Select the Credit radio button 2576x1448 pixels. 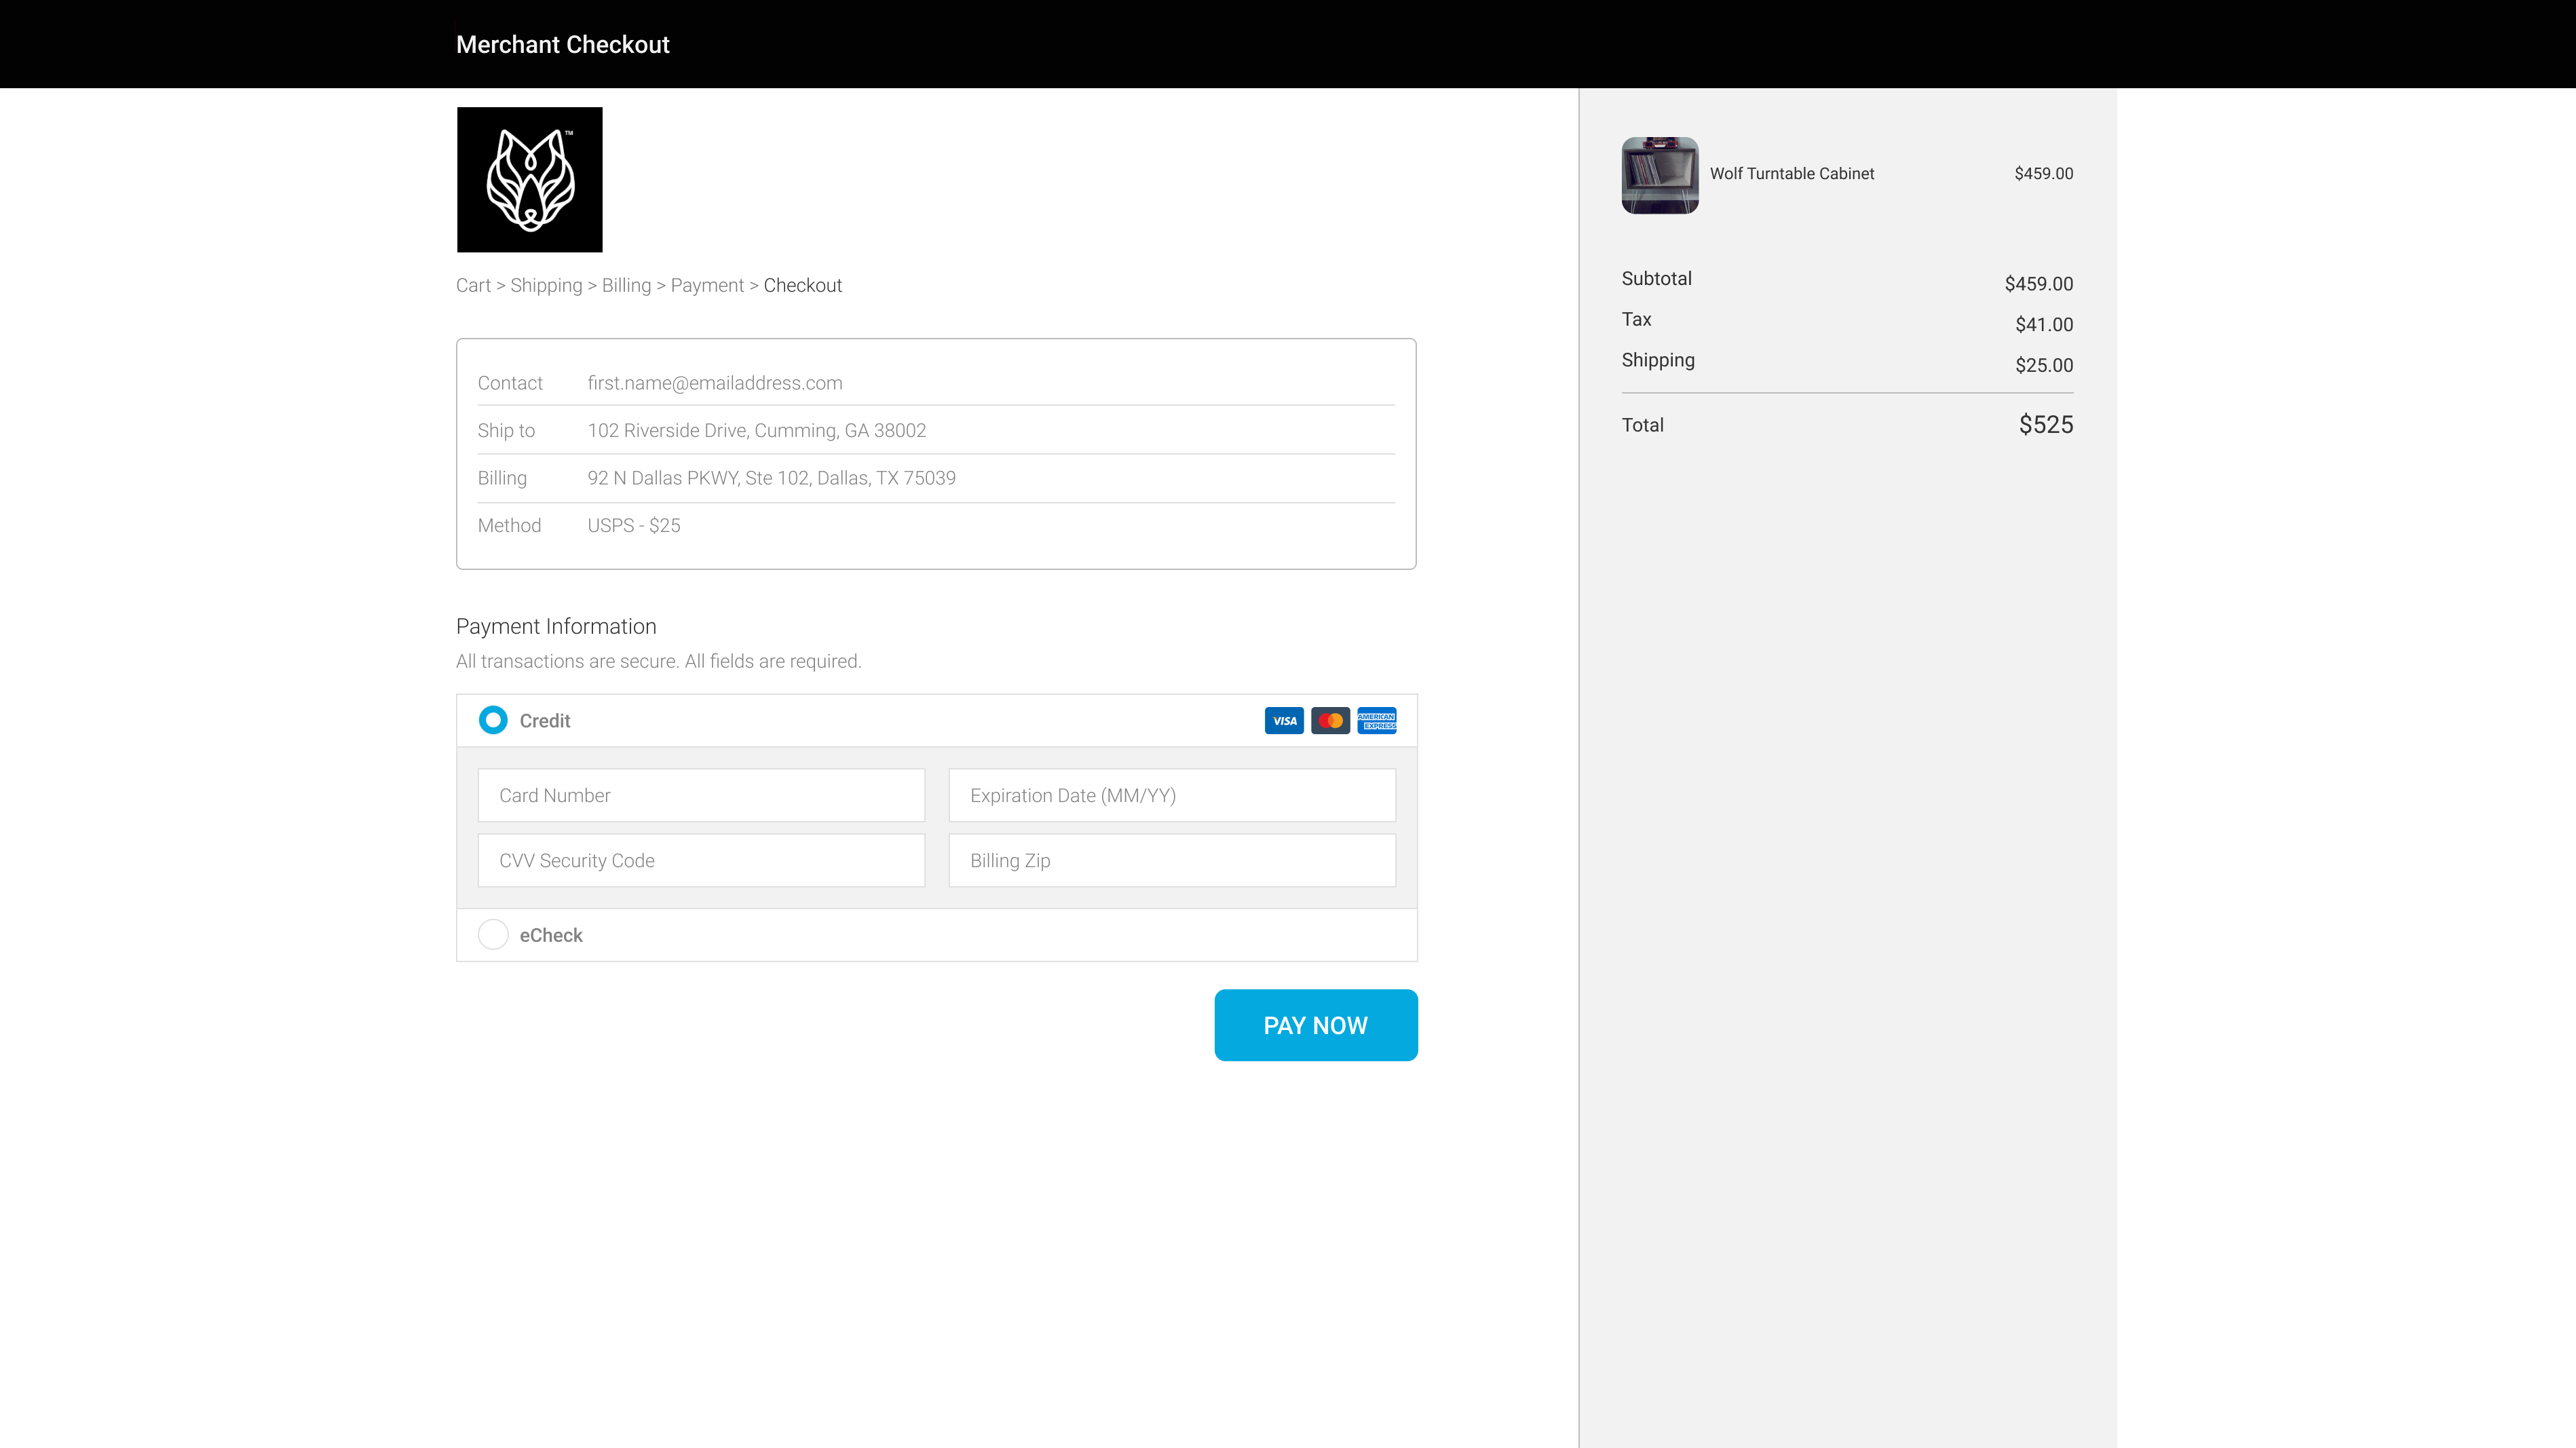493,720
